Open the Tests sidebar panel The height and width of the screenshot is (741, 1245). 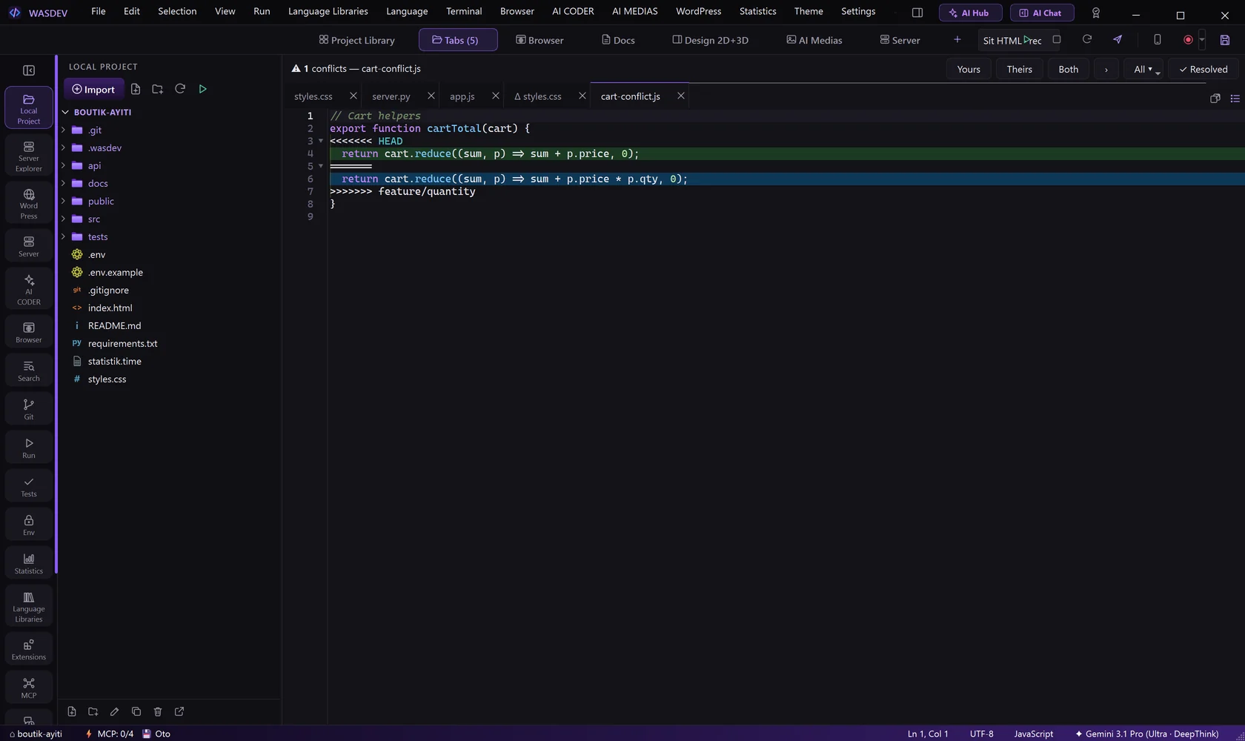[29, 486]
